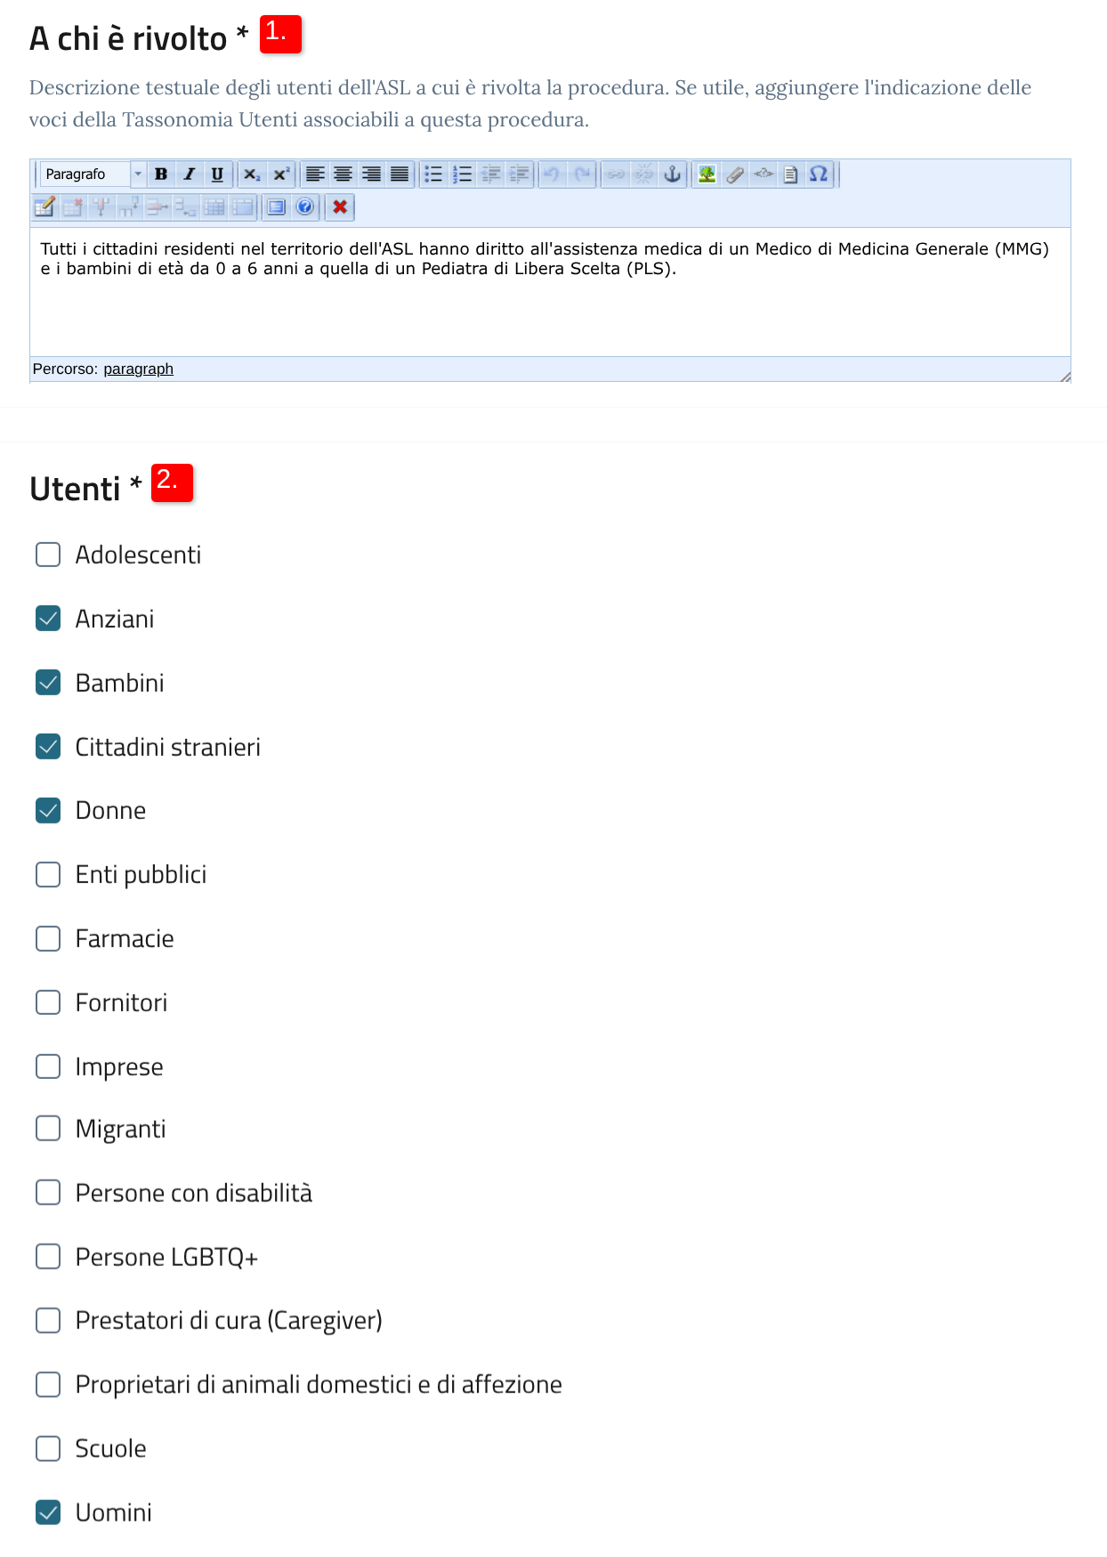Screen dimensions: 1107x1557
Task: Insert an anchor with the anchor icon
Action: (673, 174)
